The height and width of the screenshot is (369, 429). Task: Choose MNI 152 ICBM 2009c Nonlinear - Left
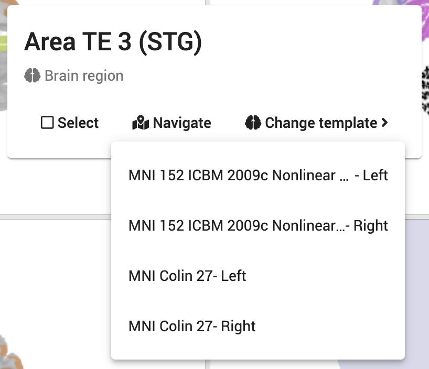point(258,175)
